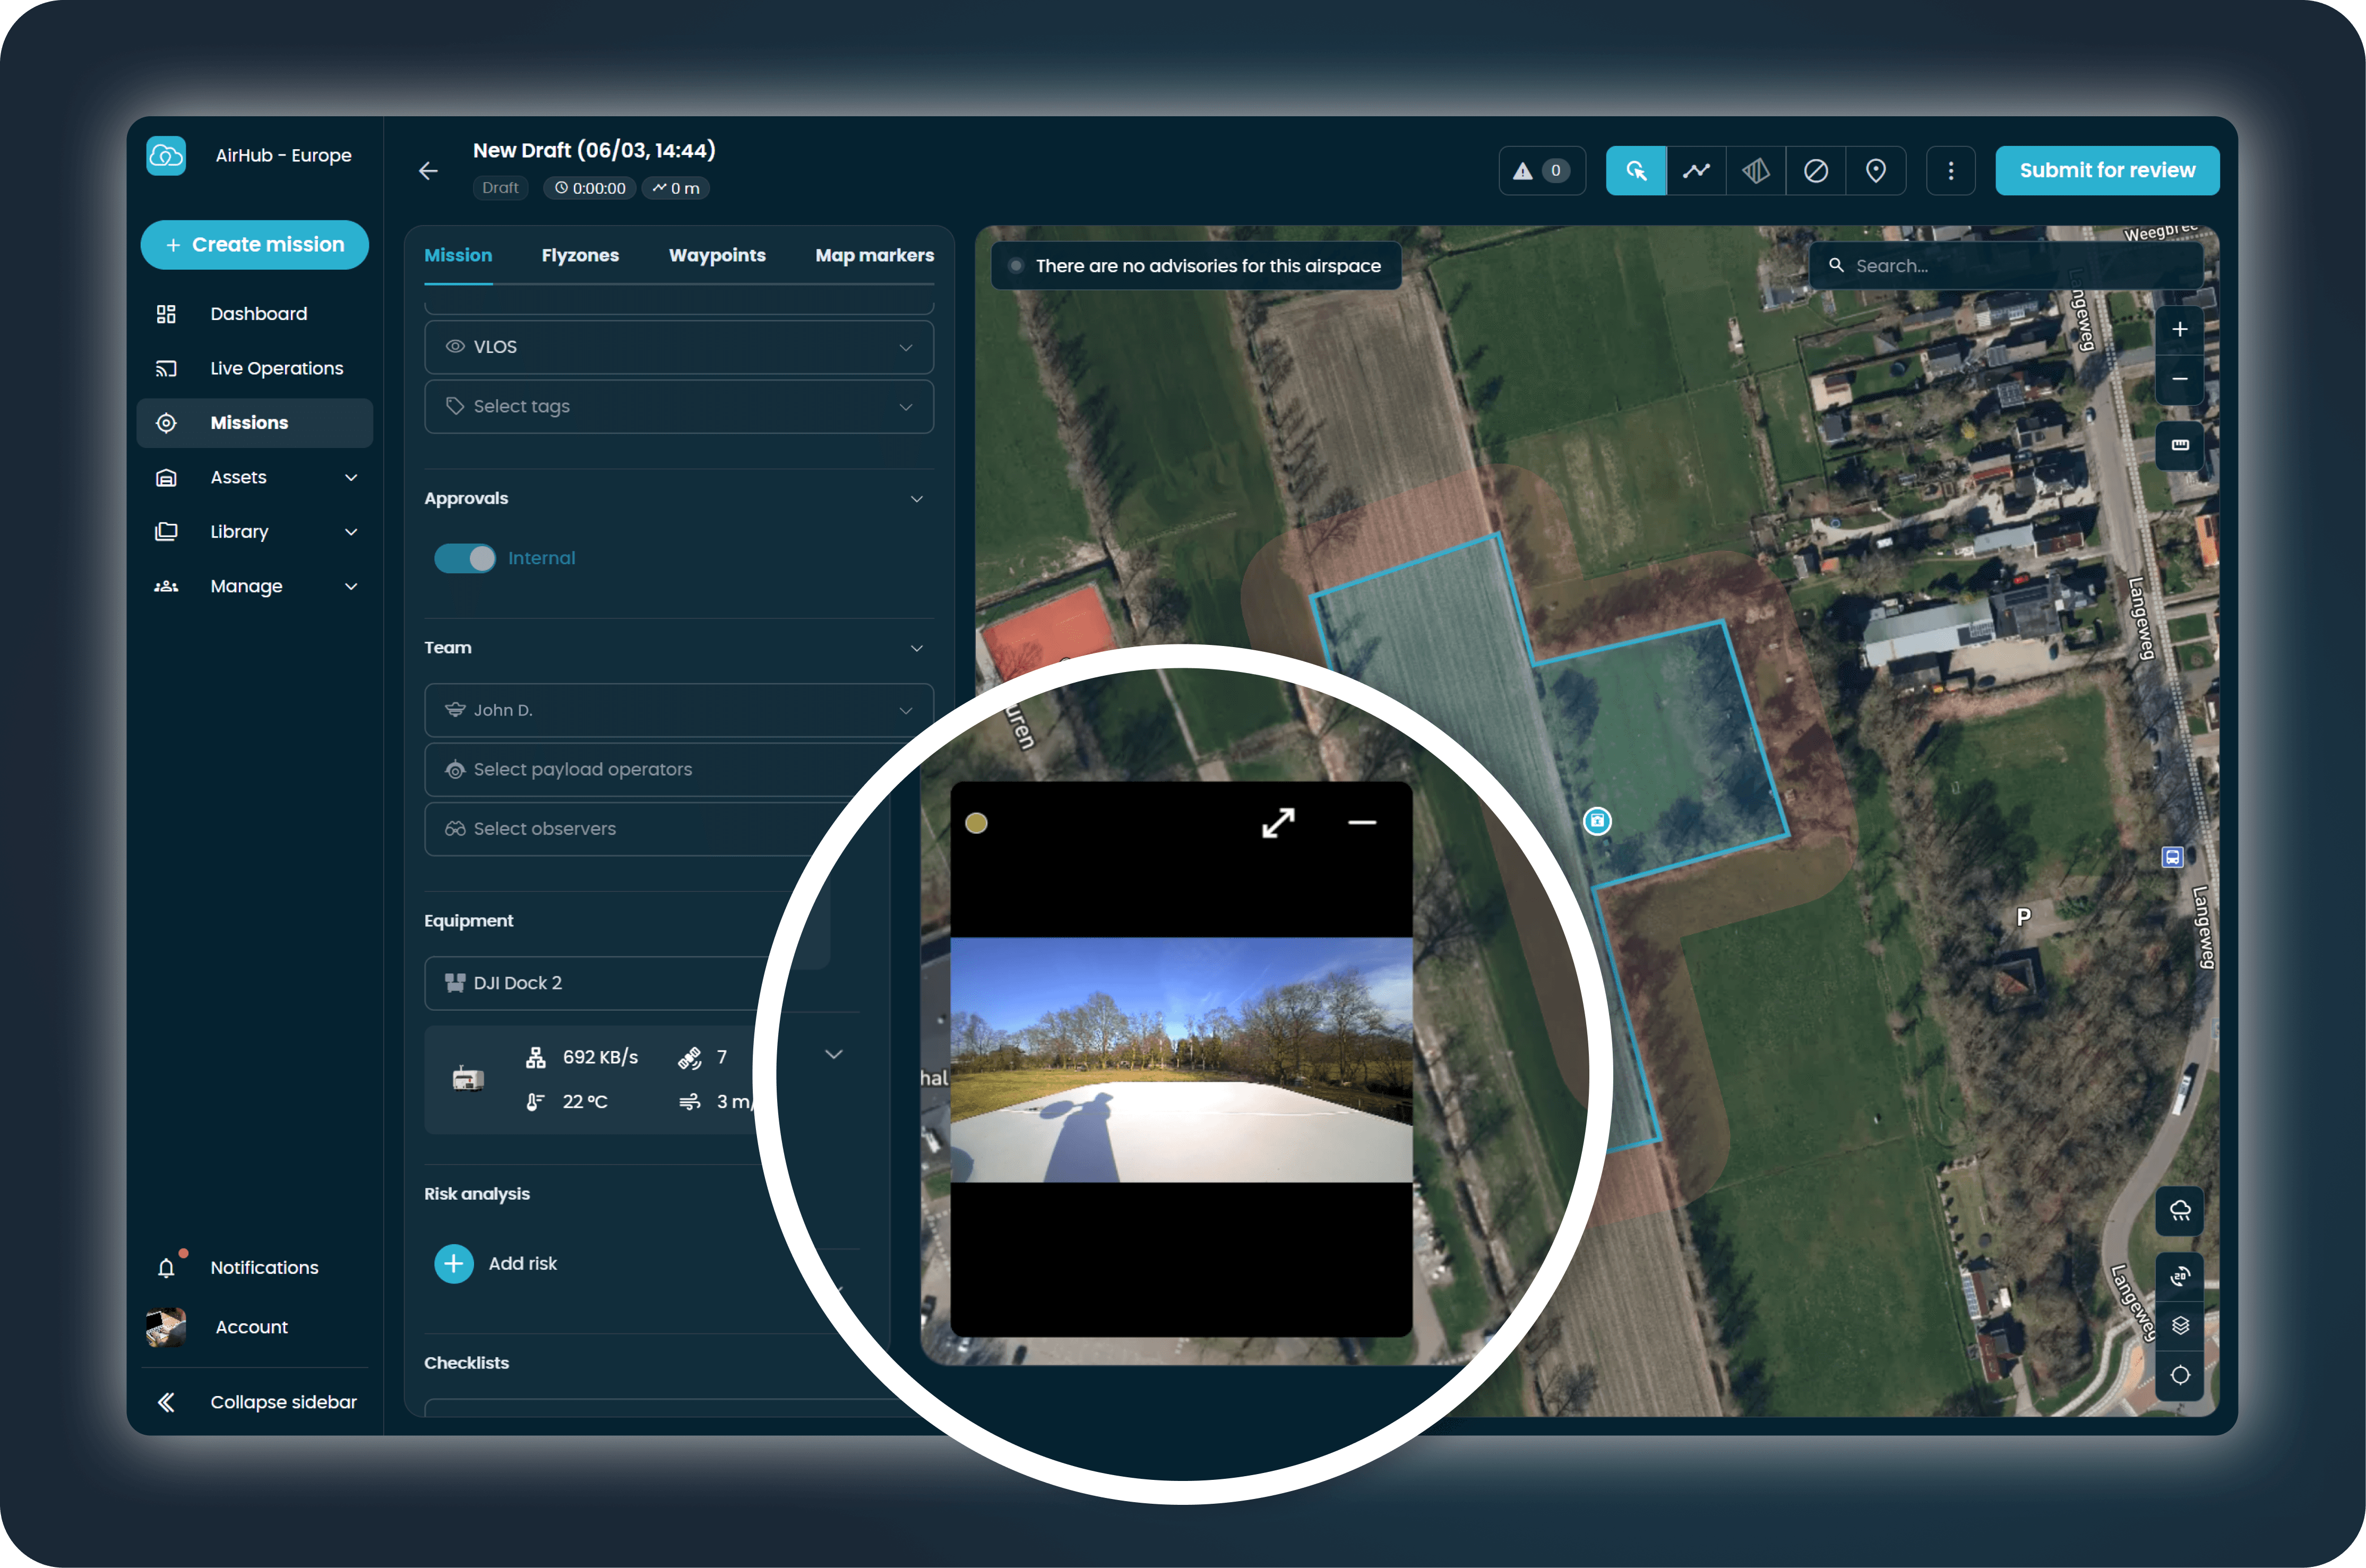Viewport: 2366px width, 1568px height.
Task: Click the 0 m distance badge
Action: [x=676, y=188]
